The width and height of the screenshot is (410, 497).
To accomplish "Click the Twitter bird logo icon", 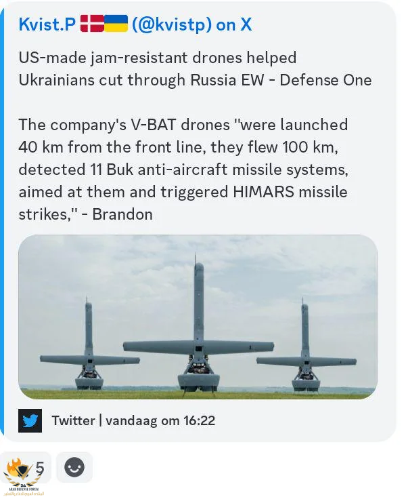I will pos(30,420).
